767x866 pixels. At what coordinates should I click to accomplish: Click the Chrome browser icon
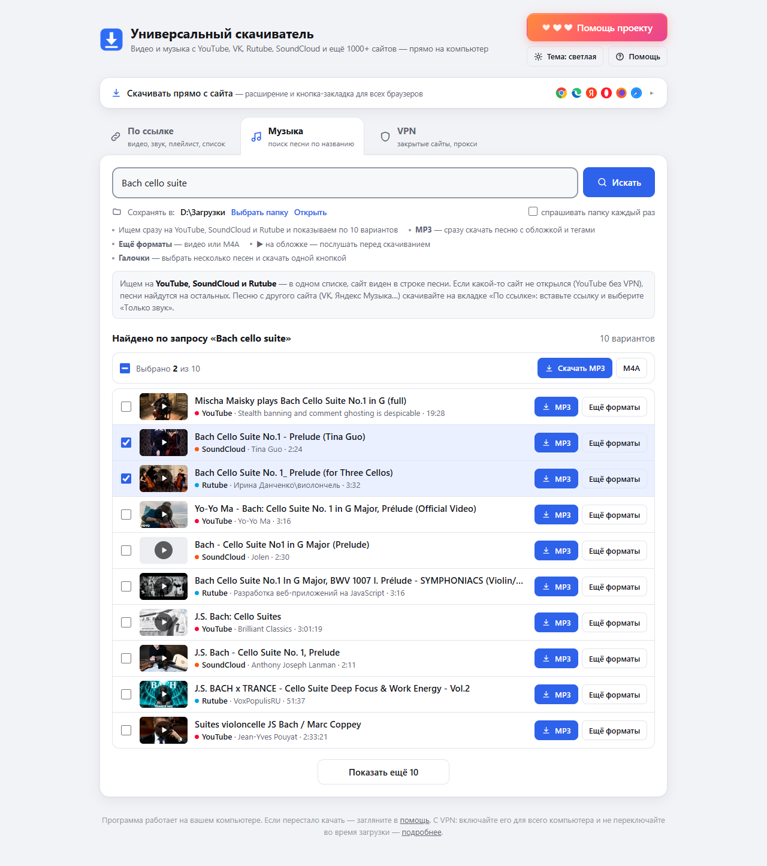coord(561,93)
